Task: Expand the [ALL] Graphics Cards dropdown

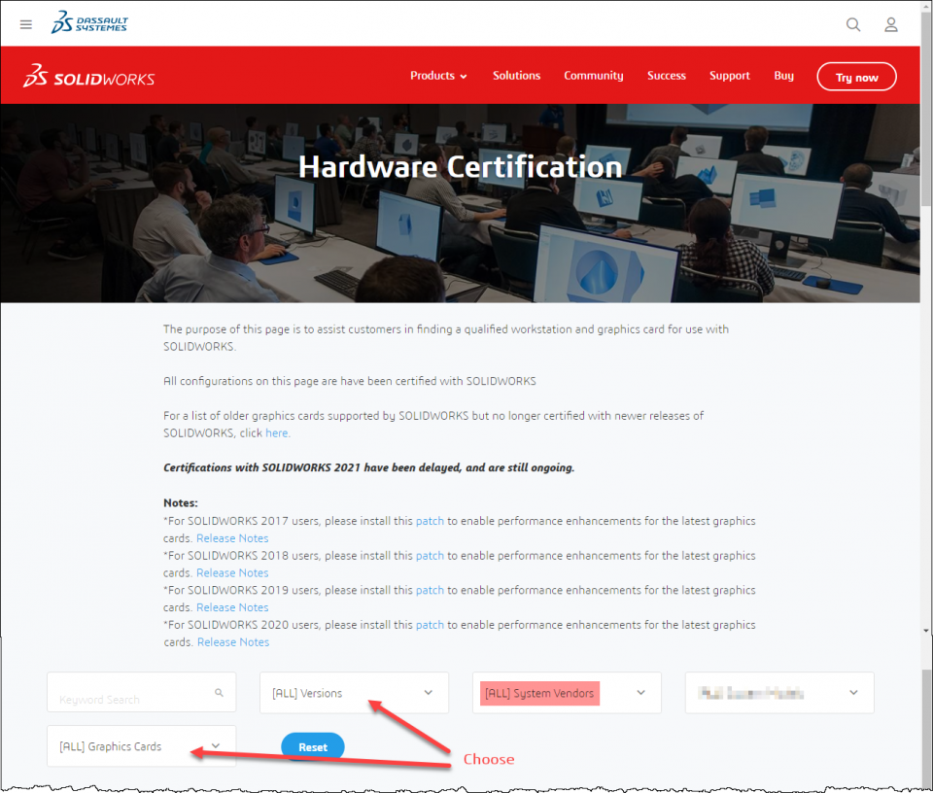Action: click(x=142, y=746)
